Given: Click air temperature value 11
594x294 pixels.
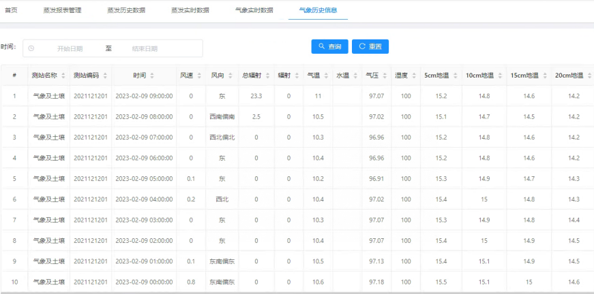Looking at the screenshot, I should click(318, 96).
